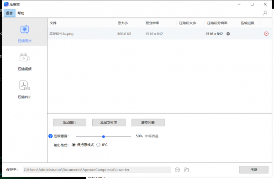274x179 pixels.
Task: Open the 语言 menu
Action: (x=10, y=13)
